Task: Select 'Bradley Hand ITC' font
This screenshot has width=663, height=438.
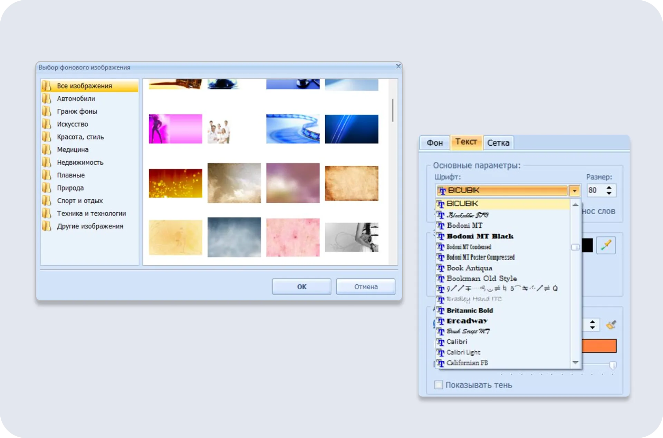Action: [x=503, y=299]
